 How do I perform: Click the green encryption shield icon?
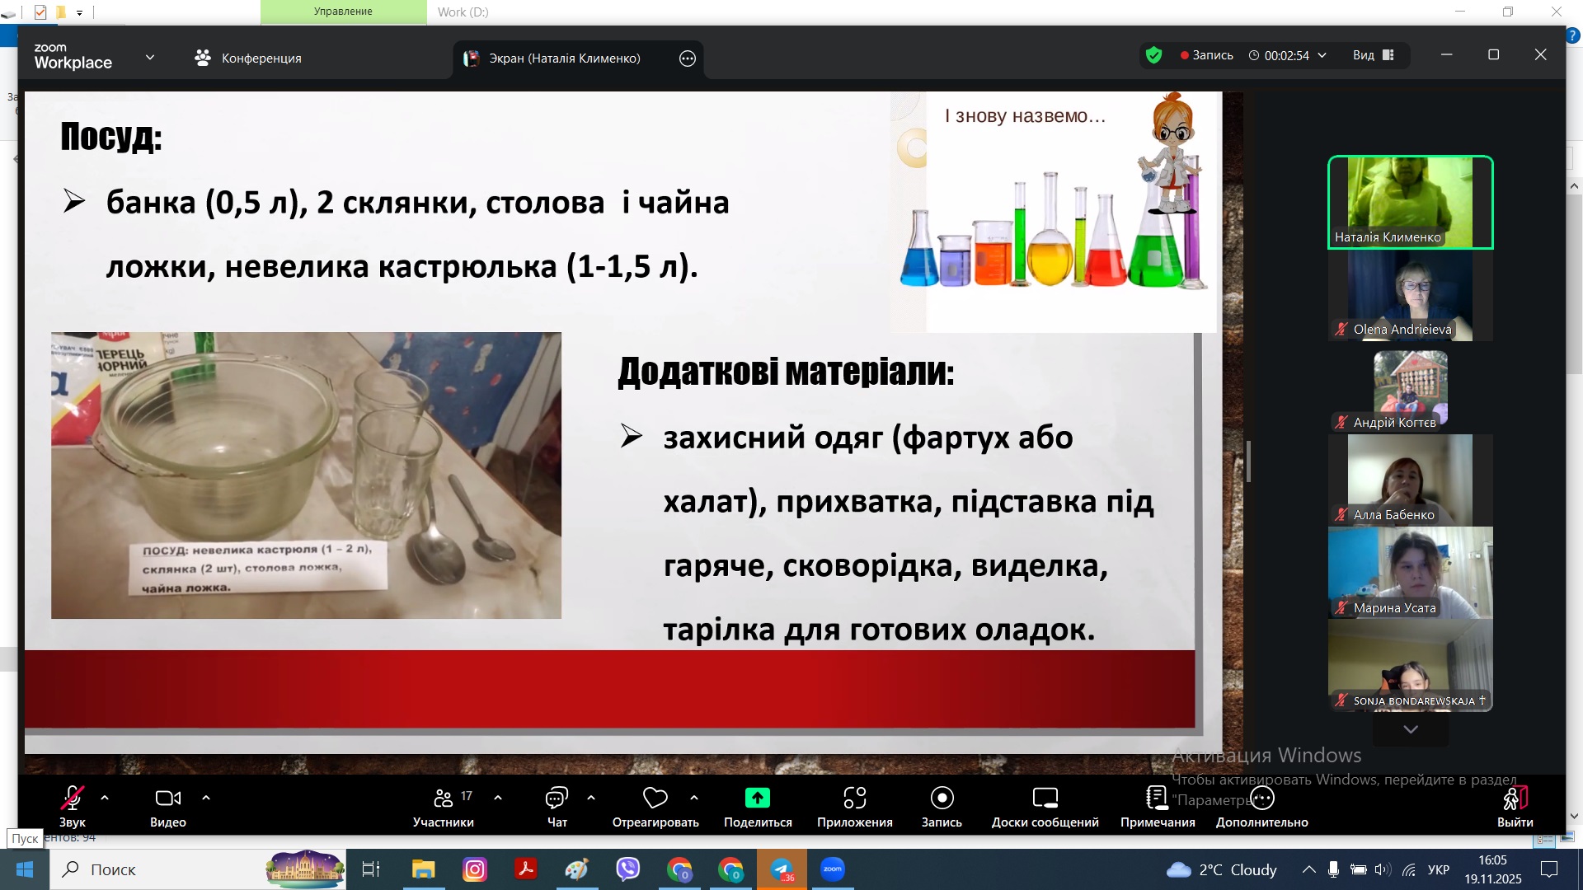coord(1153,55)
